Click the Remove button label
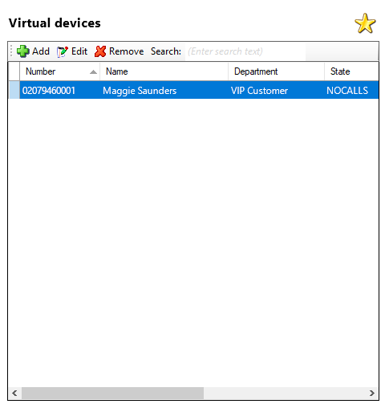Screen dimensions: 385x408 (126, 51)
